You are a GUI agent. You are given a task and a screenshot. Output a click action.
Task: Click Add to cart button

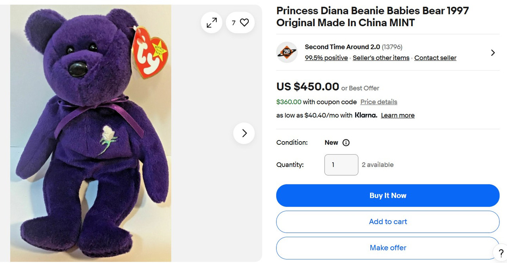388,222
